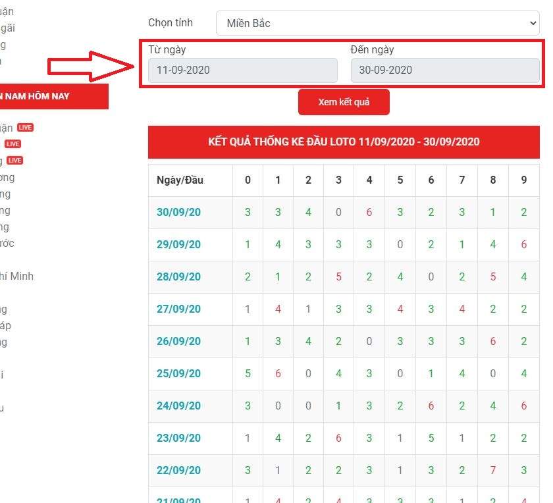553x503 pixels.
Task: Open the Miền Bắc province dropdown
Action: (377, 23)
